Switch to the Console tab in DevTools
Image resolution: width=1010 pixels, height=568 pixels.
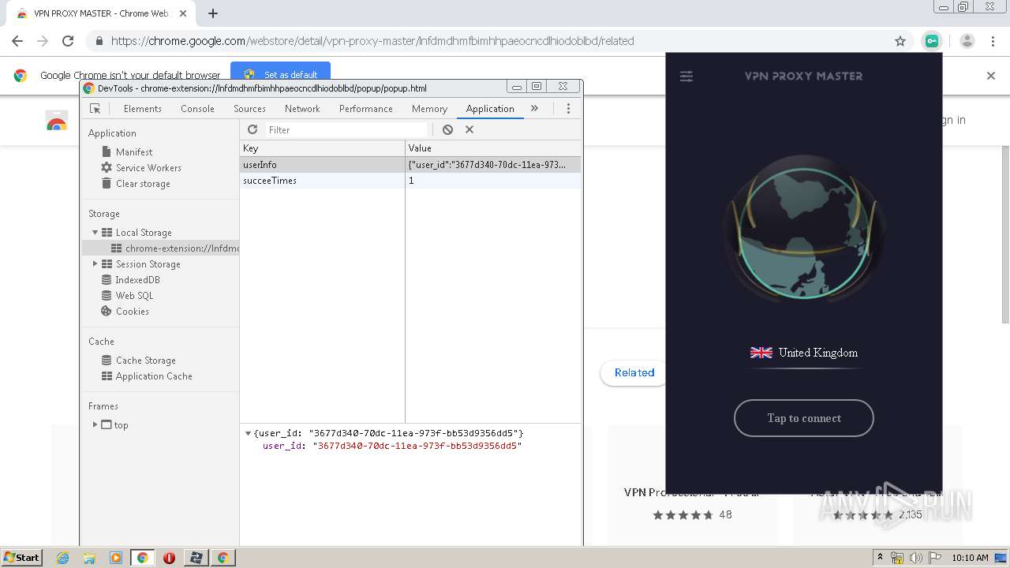(x=197, y=109)
